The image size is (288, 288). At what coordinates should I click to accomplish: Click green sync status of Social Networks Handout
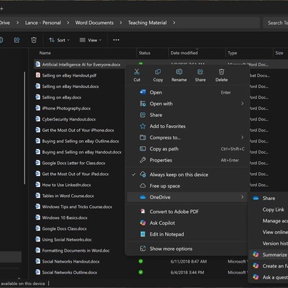point(140,261)
